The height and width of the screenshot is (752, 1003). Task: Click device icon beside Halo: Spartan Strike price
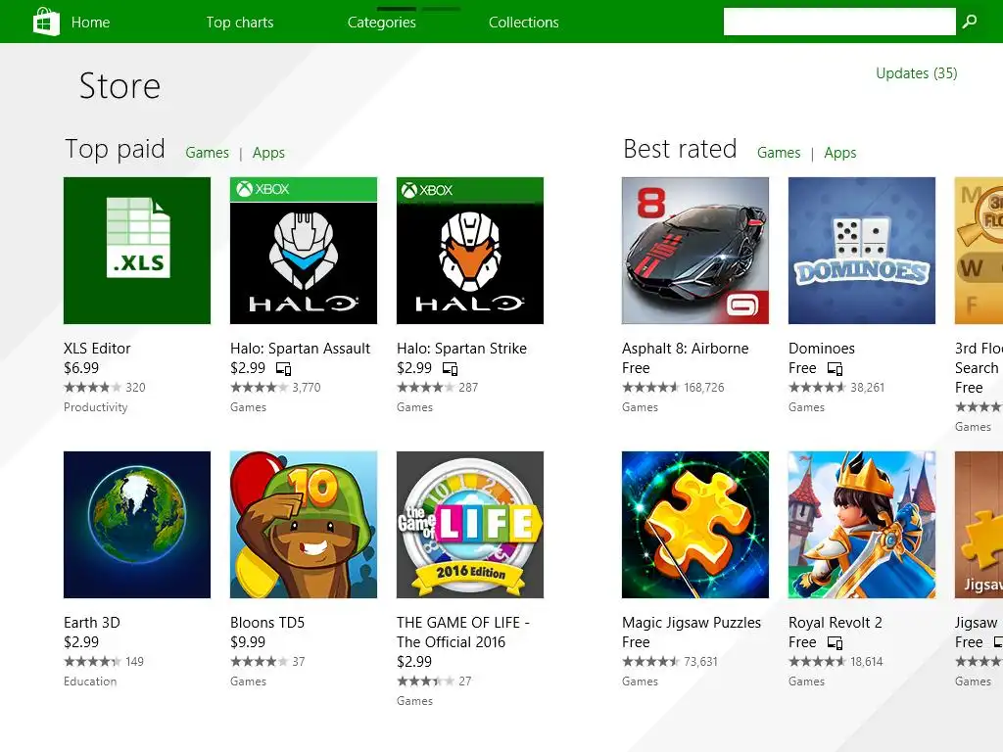(x=451, y=369)
